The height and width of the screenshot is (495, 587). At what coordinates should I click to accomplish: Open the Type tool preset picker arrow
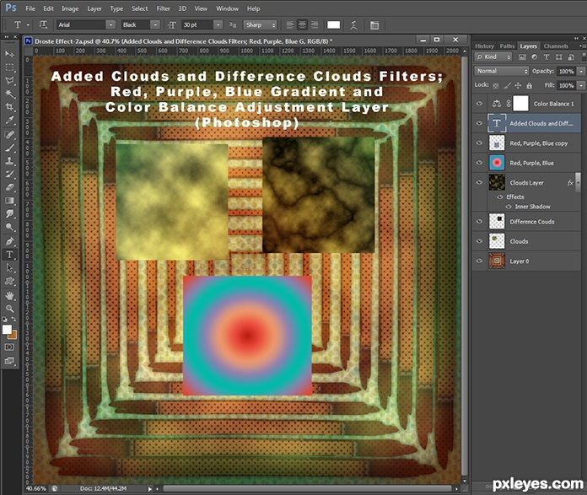tap(28, 24)
